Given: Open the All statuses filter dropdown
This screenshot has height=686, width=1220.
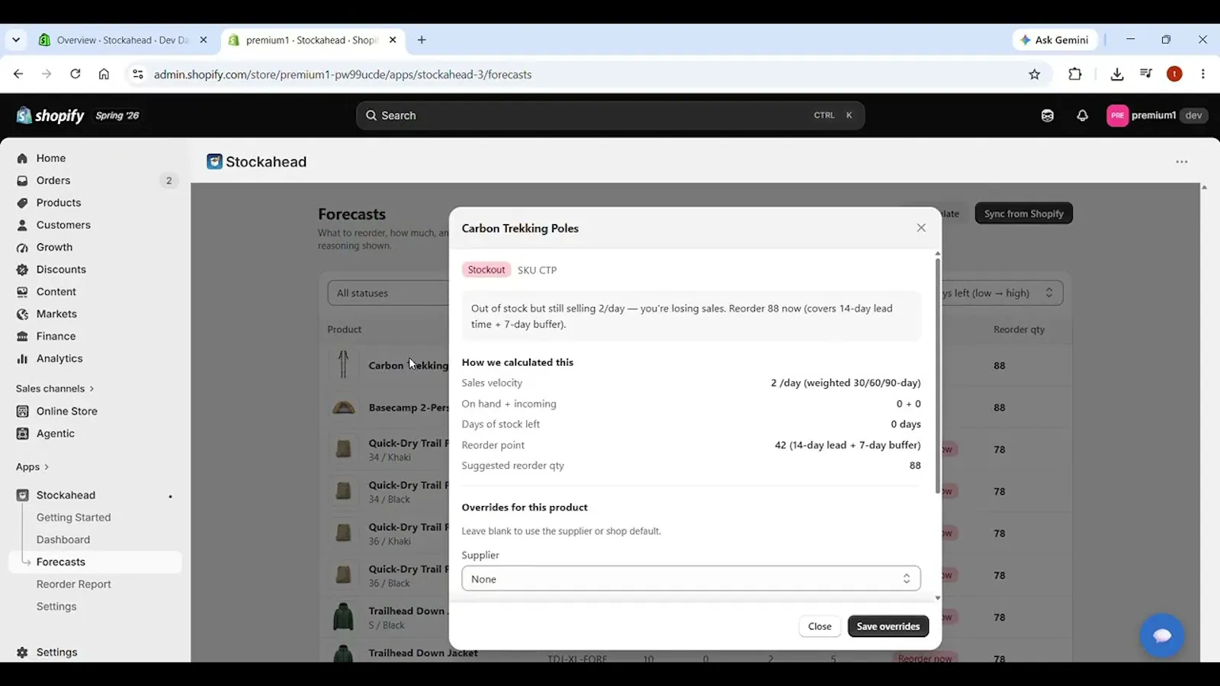Looking at the screenshot, I should click(389, 293).
